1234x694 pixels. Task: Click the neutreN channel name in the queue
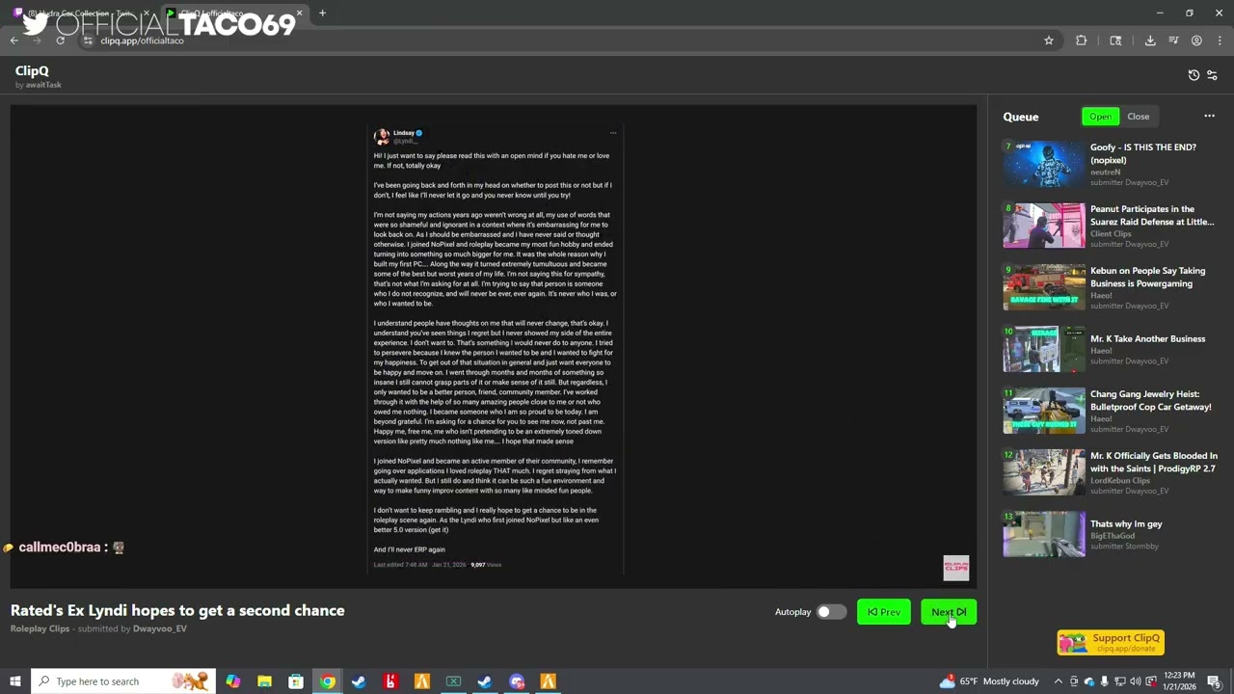coord(1106,172)
